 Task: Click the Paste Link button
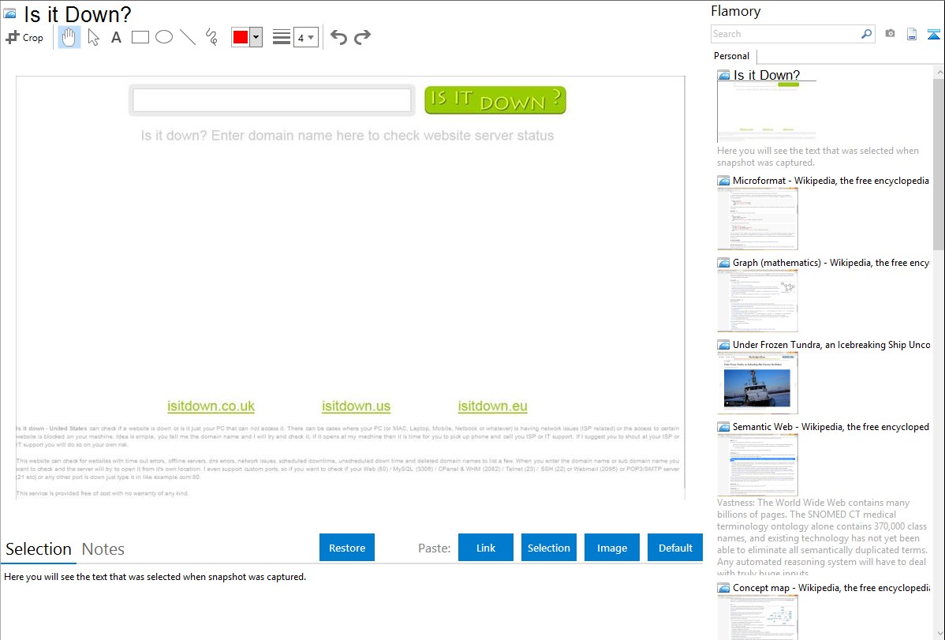[486, 548]
